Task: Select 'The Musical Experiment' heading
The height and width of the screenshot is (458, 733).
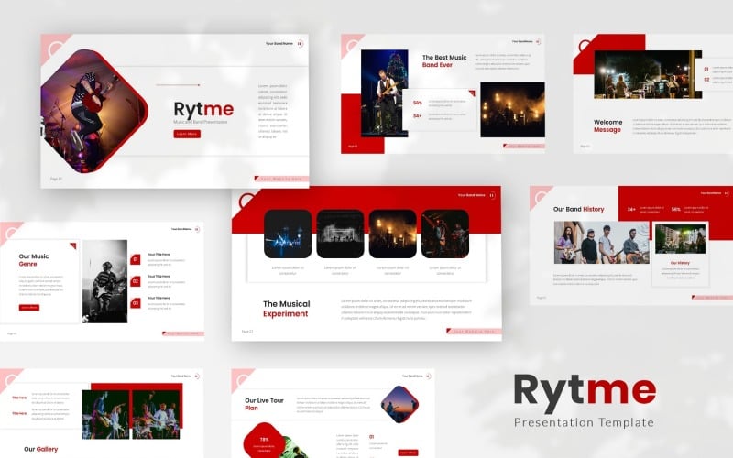Action: (x=286, y=309)
